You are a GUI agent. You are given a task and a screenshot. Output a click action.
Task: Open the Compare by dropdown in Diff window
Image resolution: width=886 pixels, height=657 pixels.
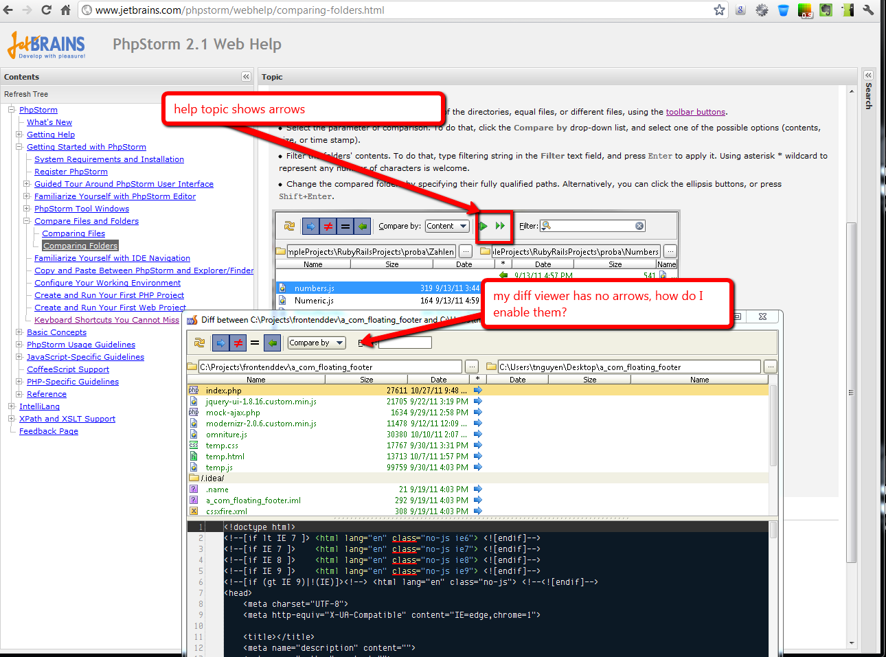(x=316, y=343)
